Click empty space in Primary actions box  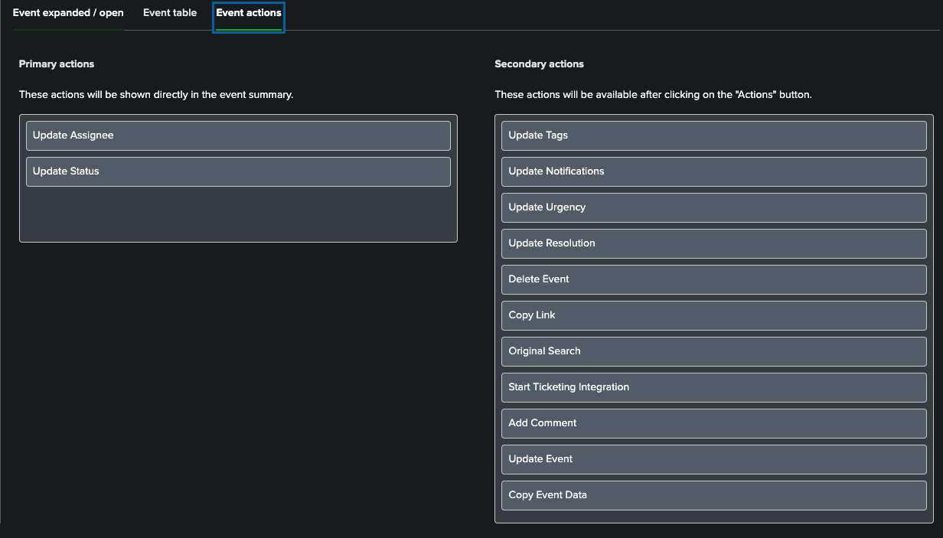[238, 214]
